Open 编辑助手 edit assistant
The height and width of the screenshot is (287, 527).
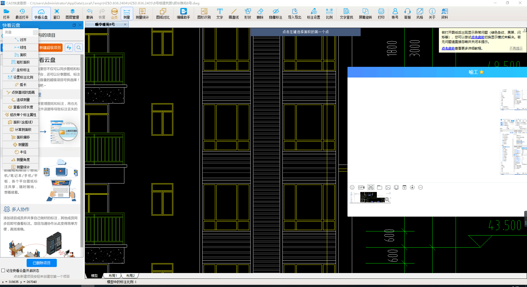pos(183,13)
